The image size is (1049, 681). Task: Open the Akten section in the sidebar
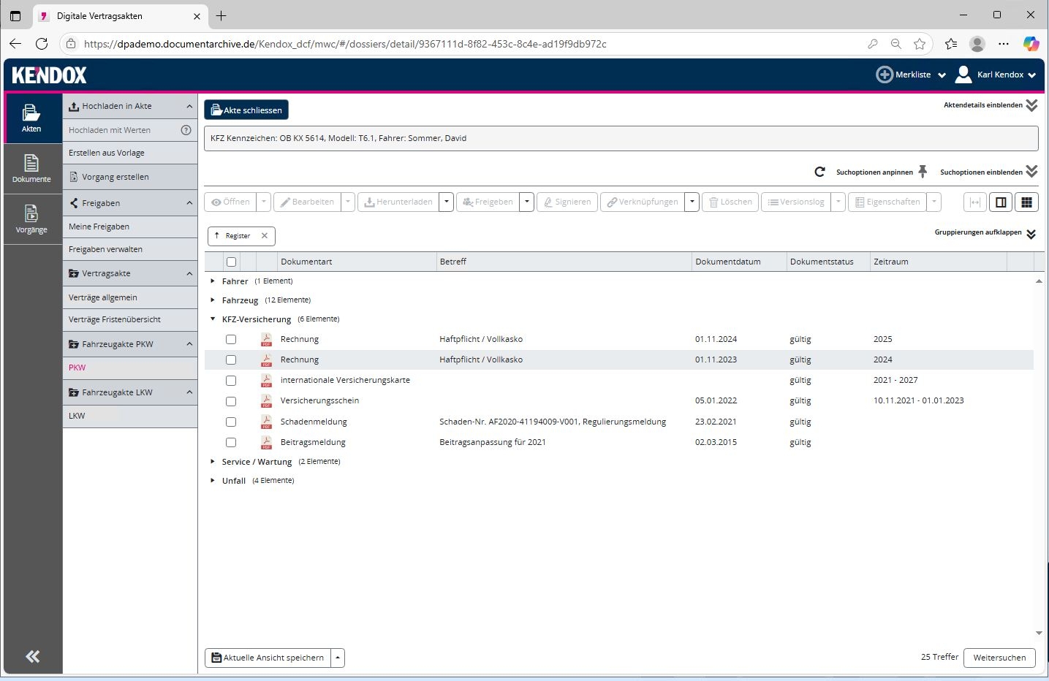point(31,118)
